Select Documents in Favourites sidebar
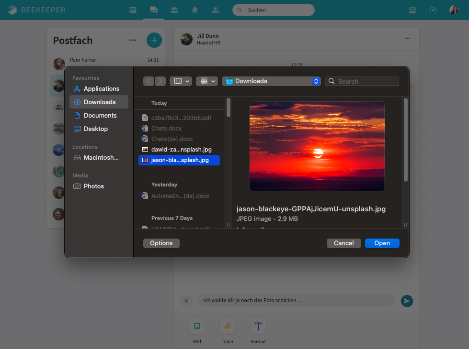The width and height of the screenshot is (469, 349). click(x=99, y=116)
